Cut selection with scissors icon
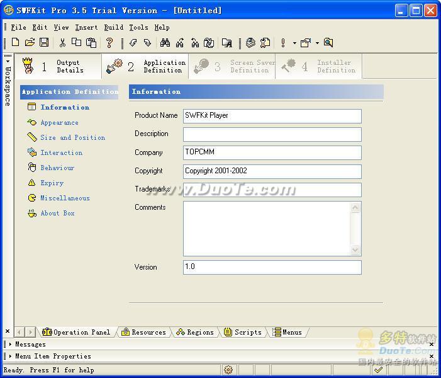 [62, 43]
